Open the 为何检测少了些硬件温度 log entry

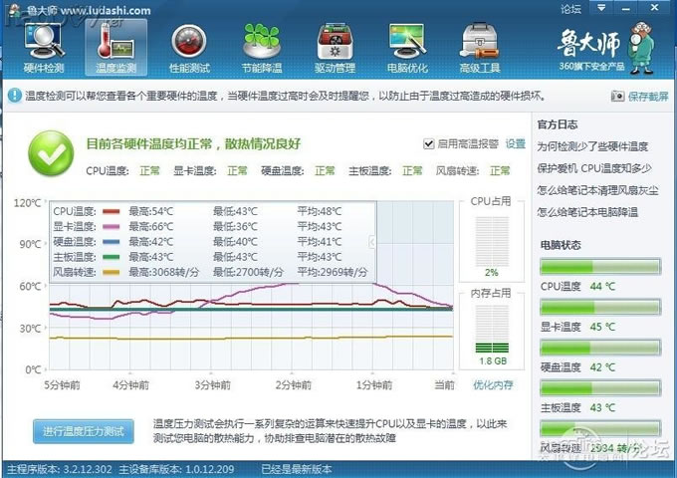(592, 146)
